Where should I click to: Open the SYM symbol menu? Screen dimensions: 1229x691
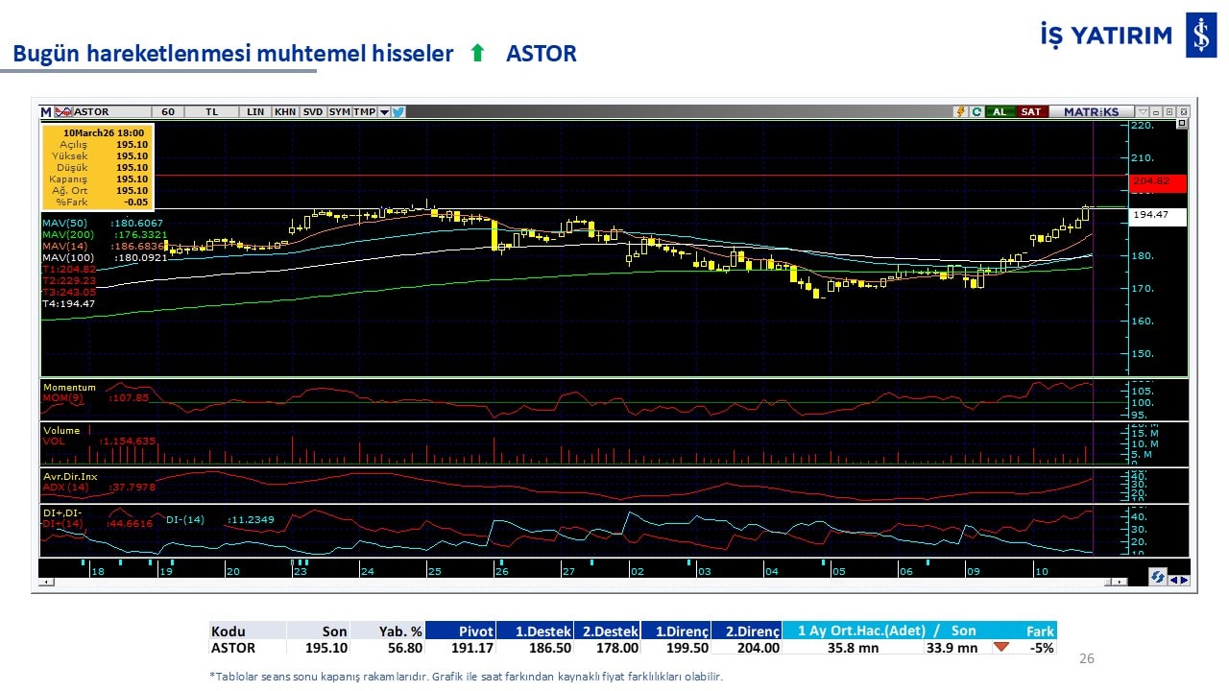(x=339, y=112)
